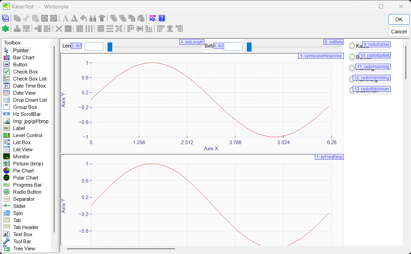Screen dimensions: 411x254
Task: Choose Progress Bar in the Toolbox
Action: (x=27, y=185)
